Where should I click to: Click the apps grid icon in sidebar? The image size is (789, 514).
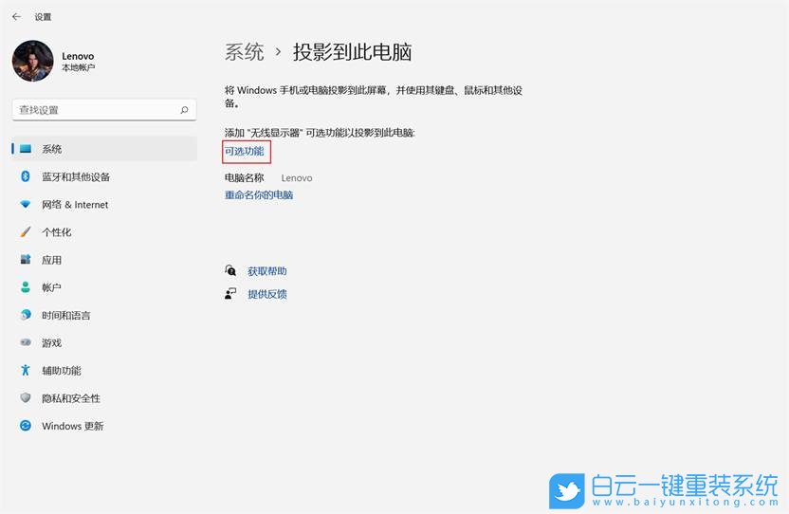pyautogui.click(x=26, y=260)
